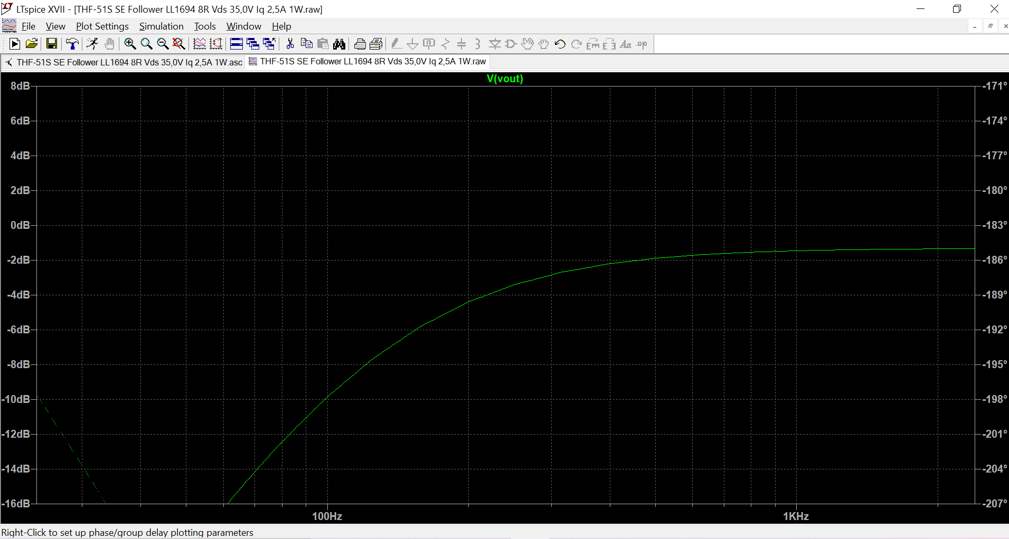Viewport: 1009px width, 539px height.
Task: Open the Help menu
Action: (x=281, y=26)
